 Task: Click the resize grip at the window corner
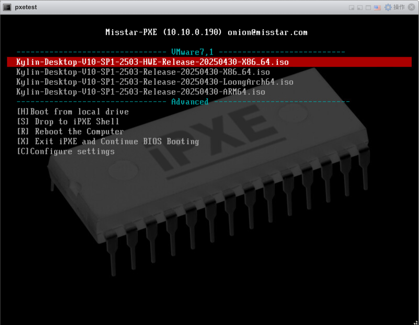(x=416, y=322)
